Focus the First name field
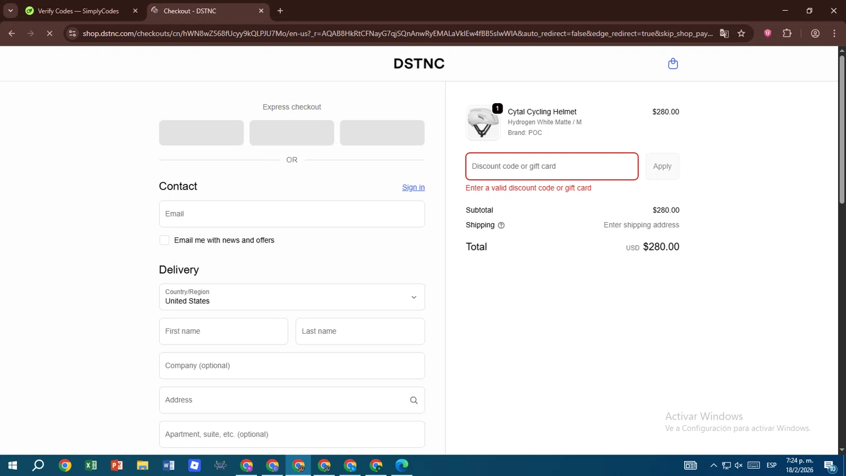This screenshot has height=476, width=846. point(223,331)
